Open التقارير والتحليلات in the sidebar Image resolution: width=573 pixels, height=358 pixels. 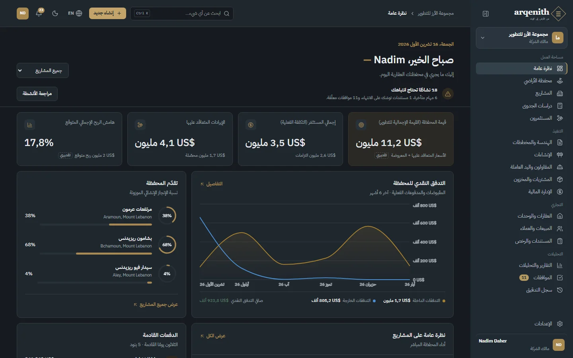tap(521, 265)
